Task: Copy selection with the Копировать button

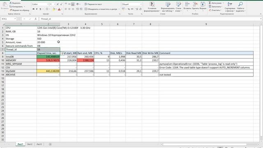Action: coord(16,7)
